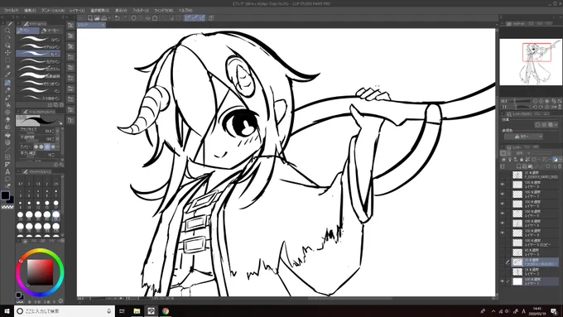Click the Windows Start button
Image resolution: width=563 pixels, height=317 pixels.
[7, 311]
